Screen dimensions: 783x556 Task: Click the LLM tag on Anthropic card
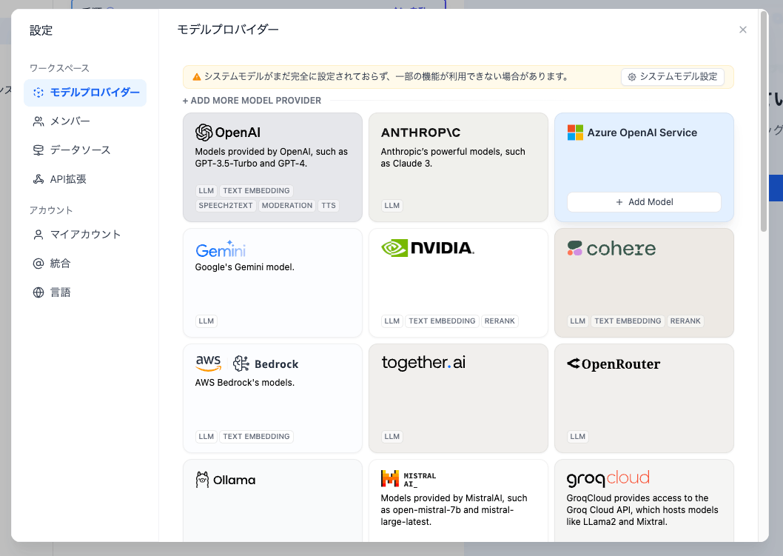(392, 205)
